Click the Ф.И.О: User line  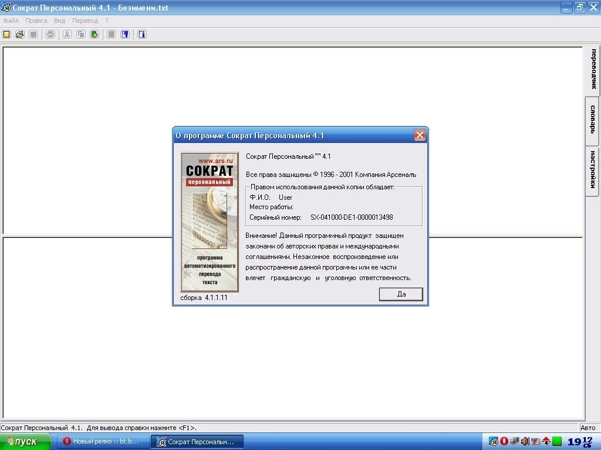[271, 197]
